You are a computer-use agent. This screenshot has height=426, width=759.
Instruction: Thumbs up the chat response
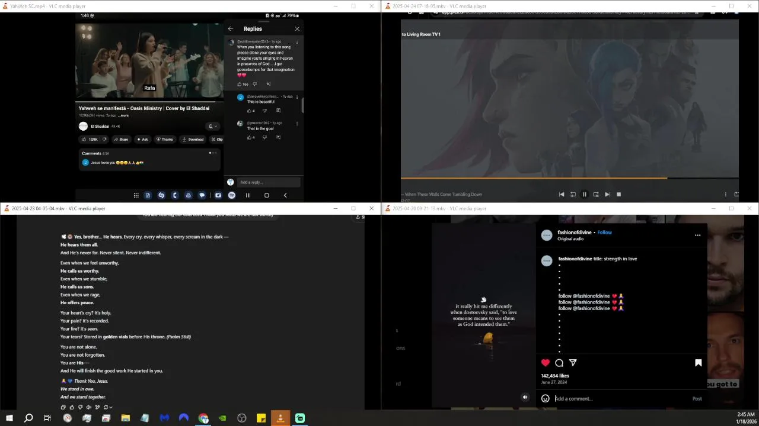[x=72, y=407]
